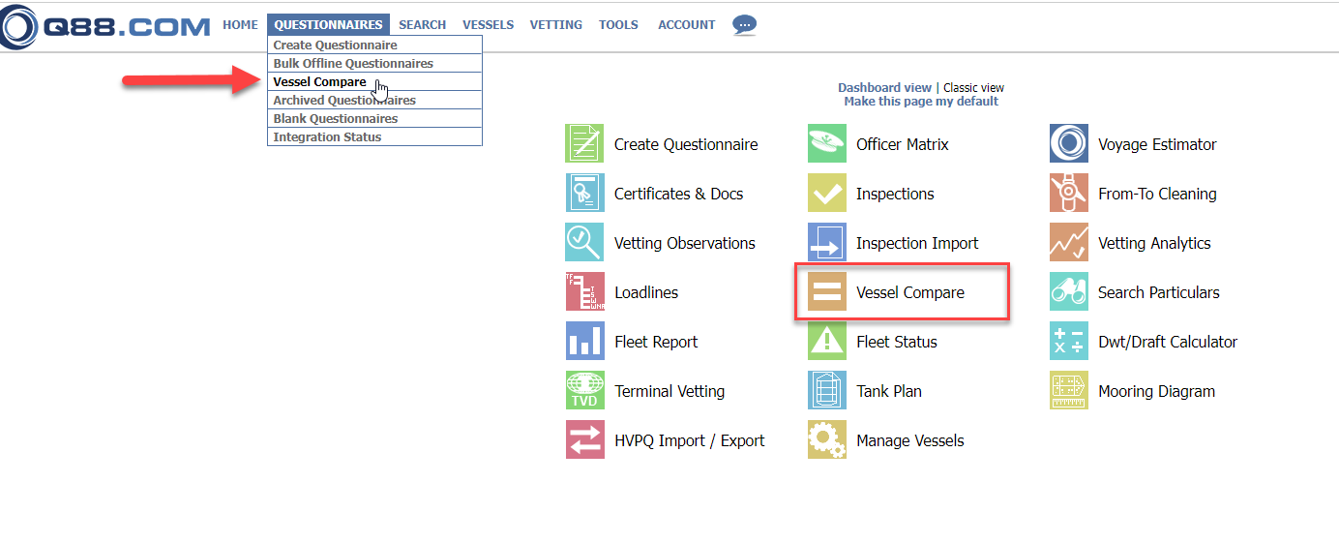This screenshot has height=543, width=1339.
Task: Open the Officer Matrix cap icon
Action: point(826,143)
